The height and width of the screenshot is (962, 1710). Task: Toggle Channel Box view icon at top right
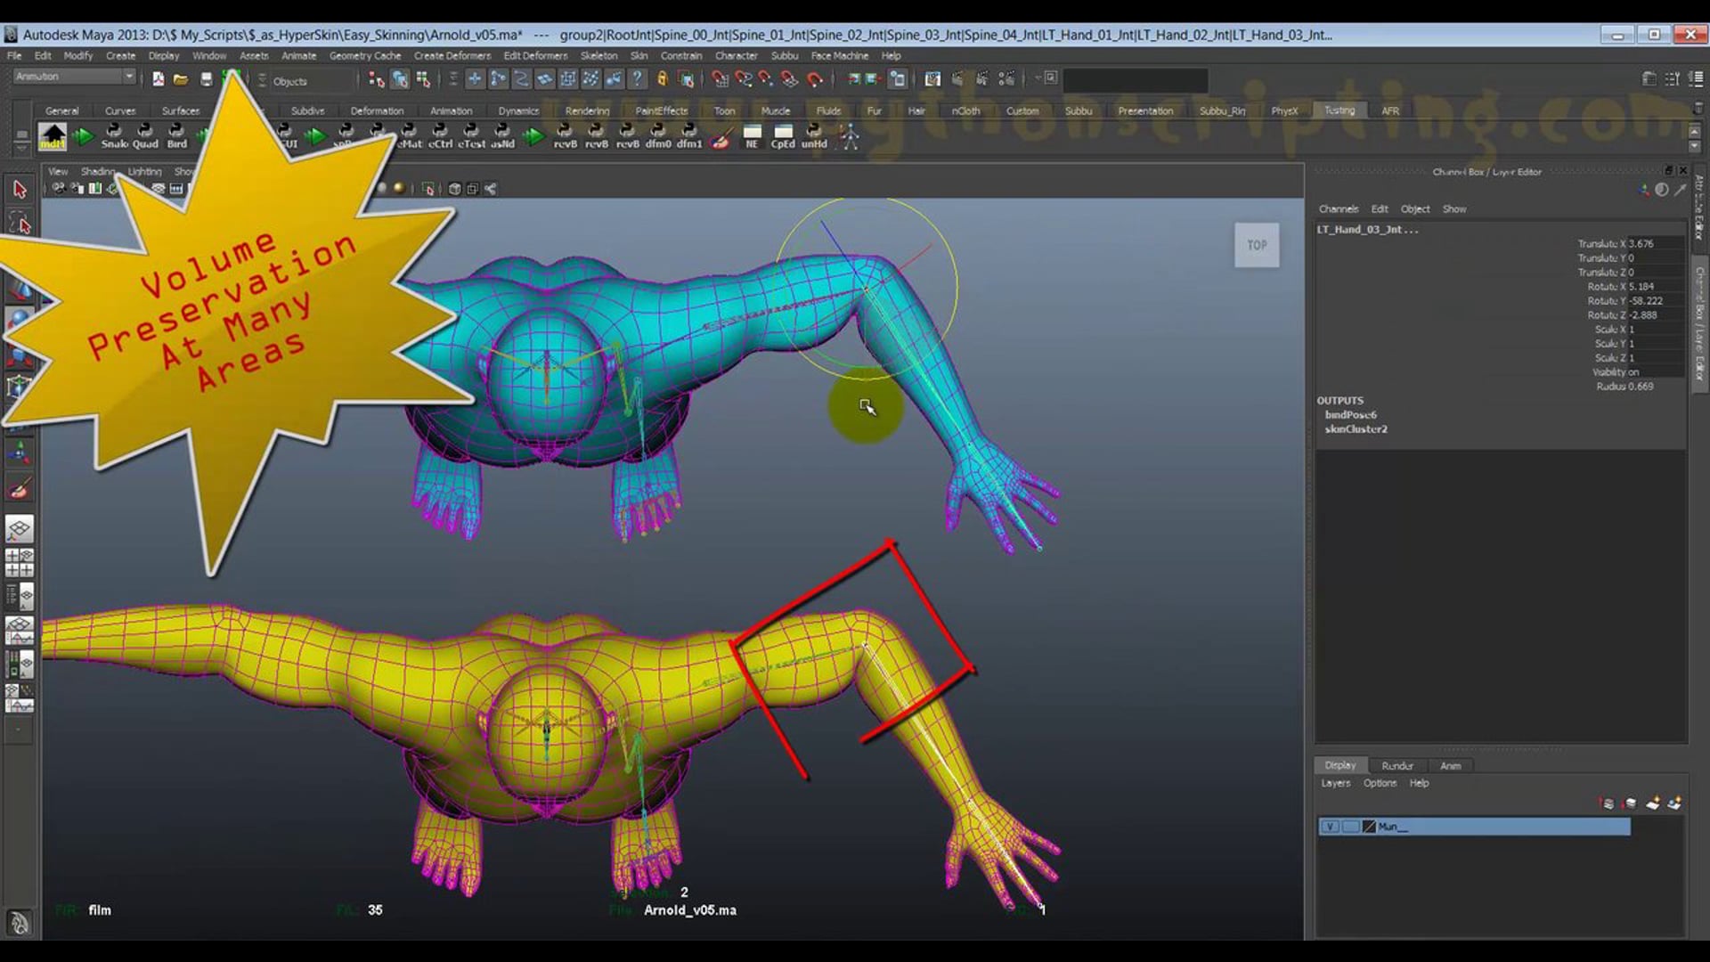[x=1694, y=78]
